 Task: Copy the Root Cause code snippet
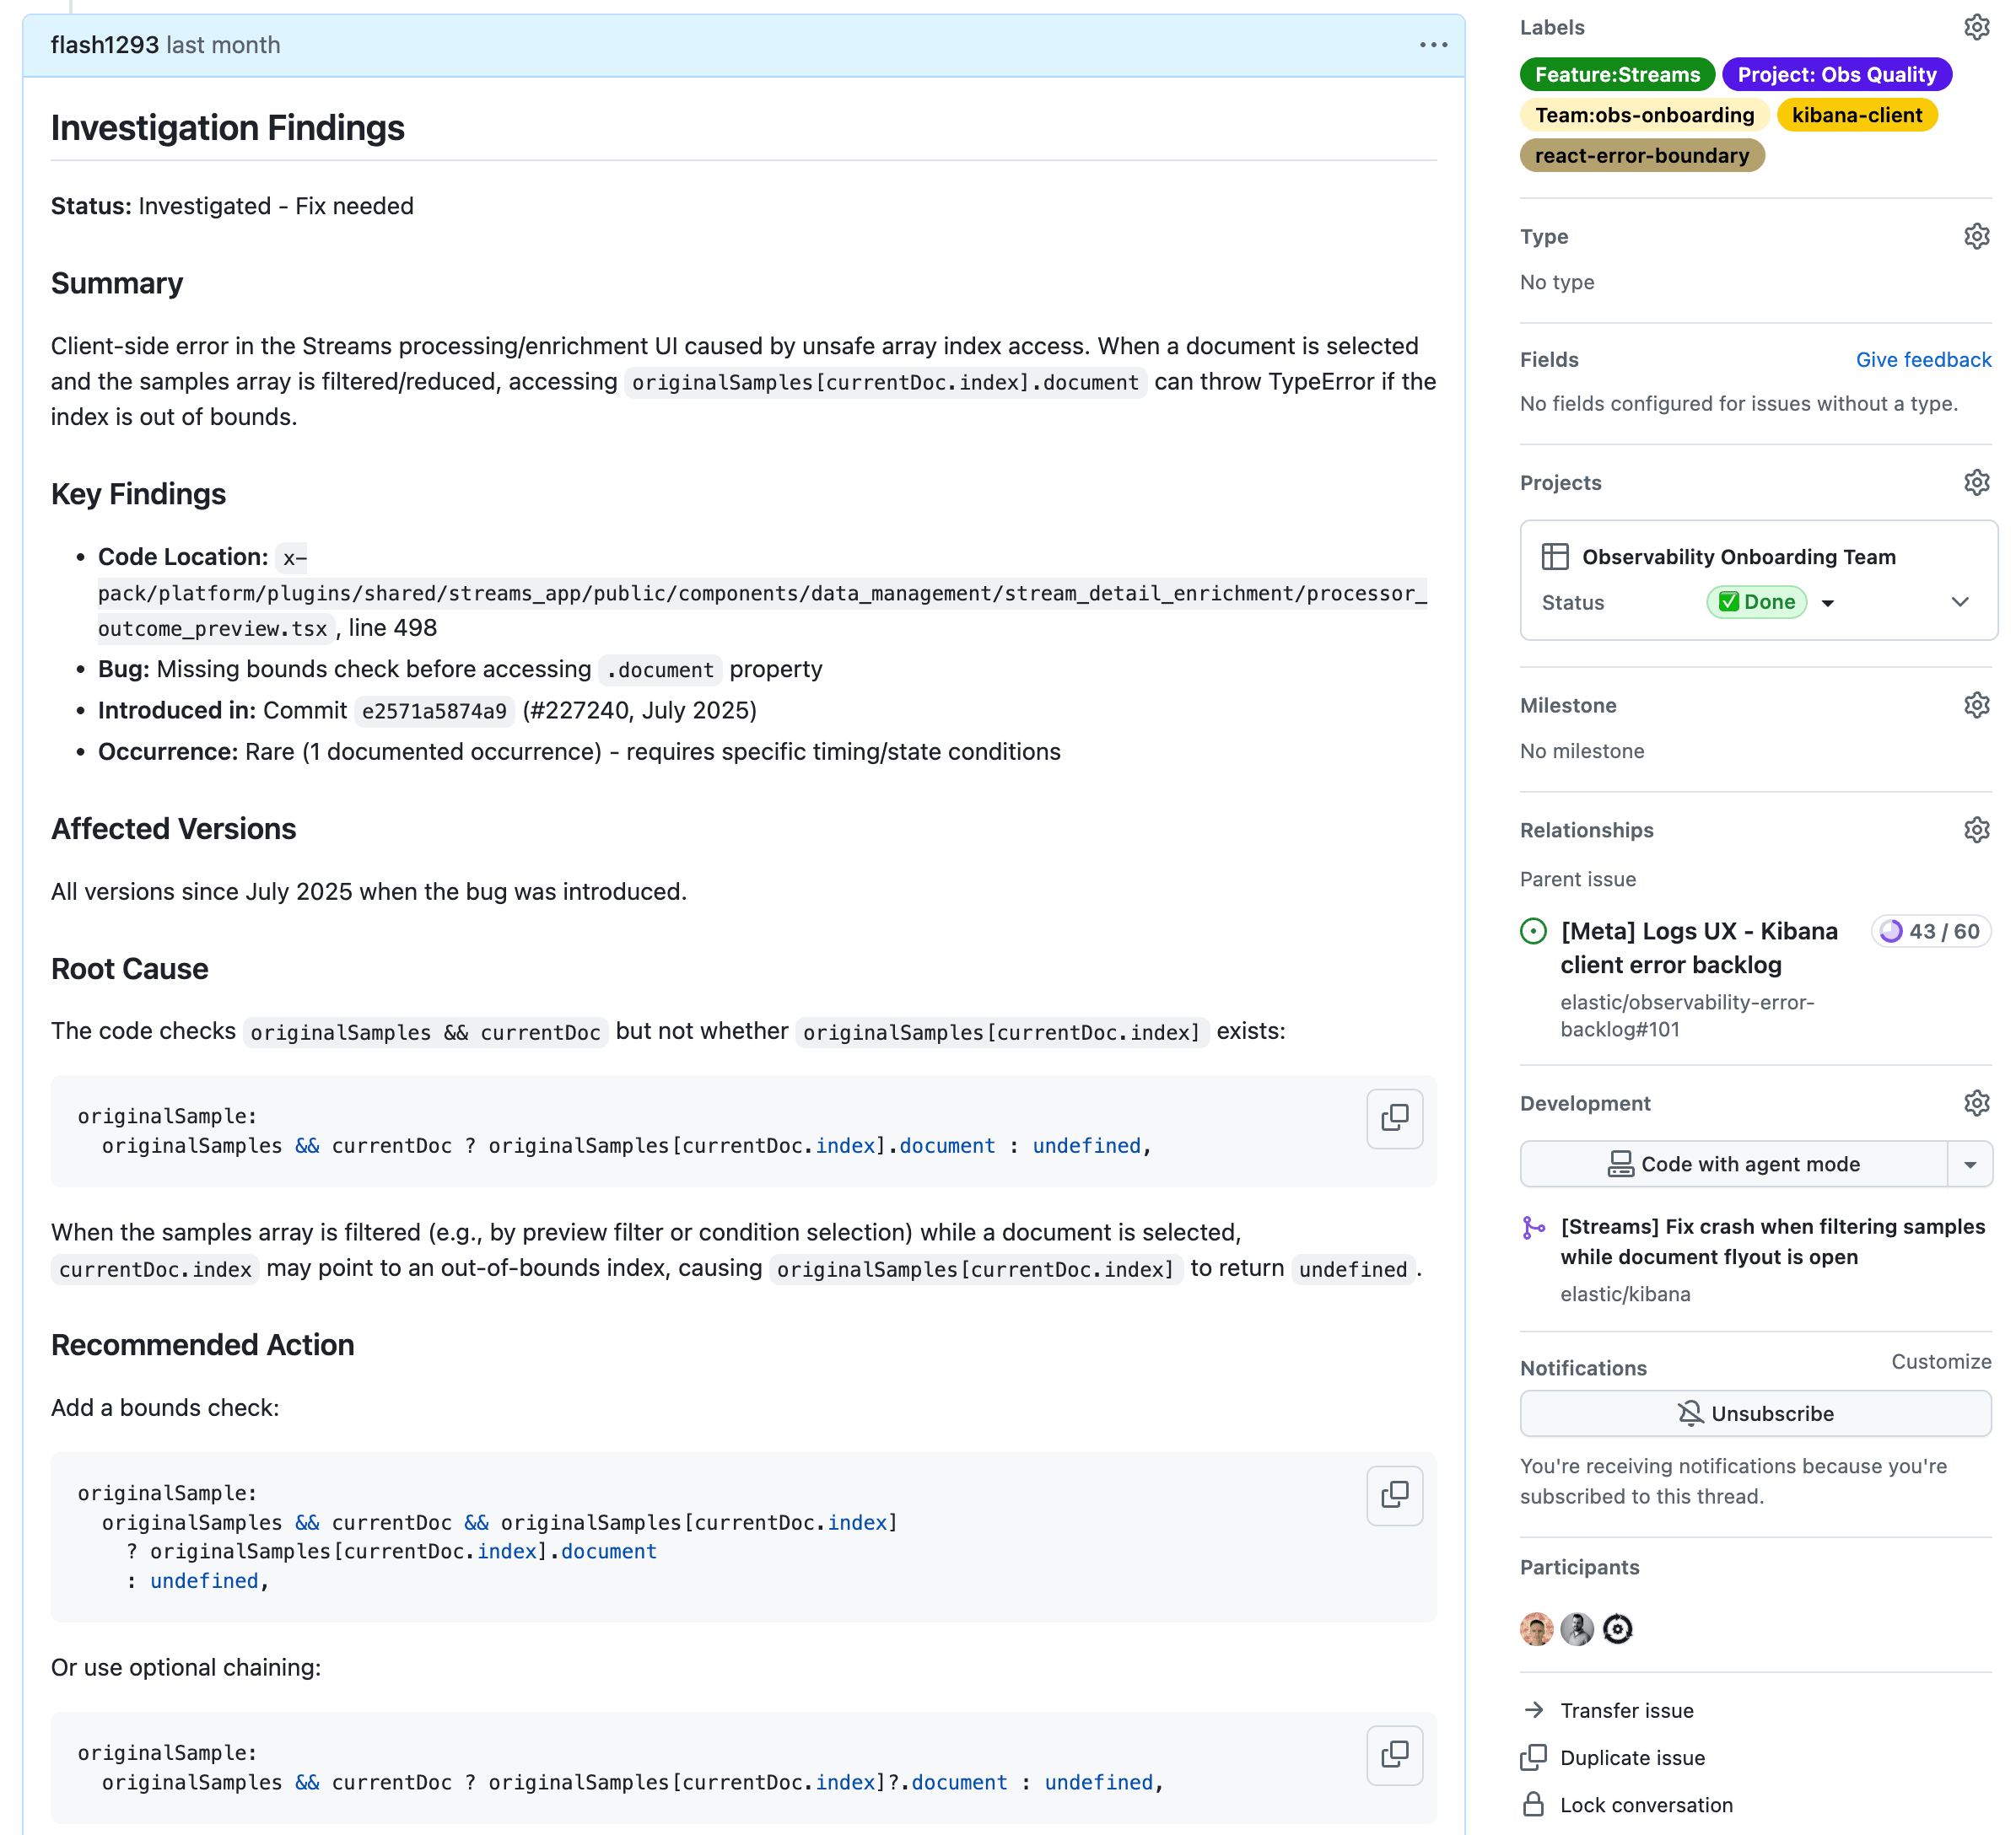1394,1119
